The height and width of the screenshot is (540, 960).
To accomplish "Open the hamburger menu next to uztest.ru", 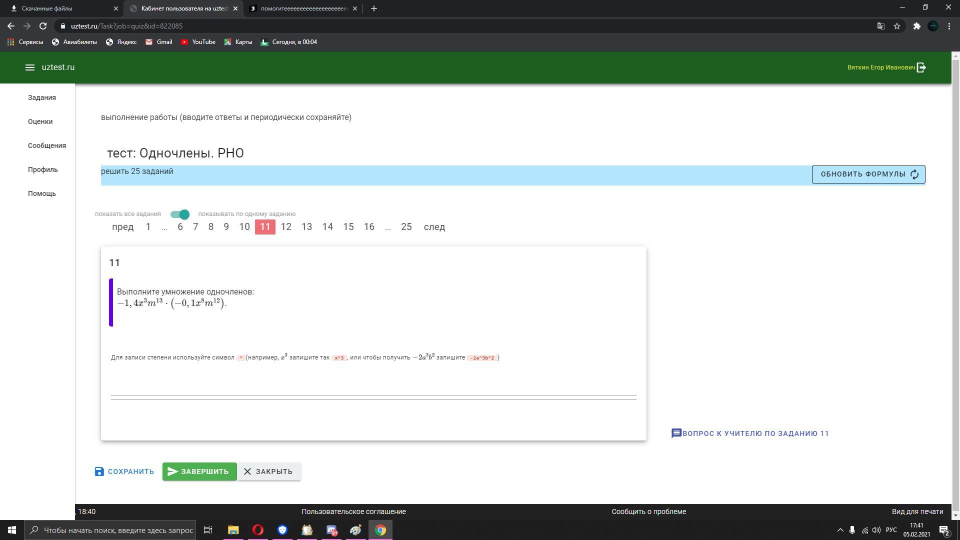I will [x=29, y=67].
